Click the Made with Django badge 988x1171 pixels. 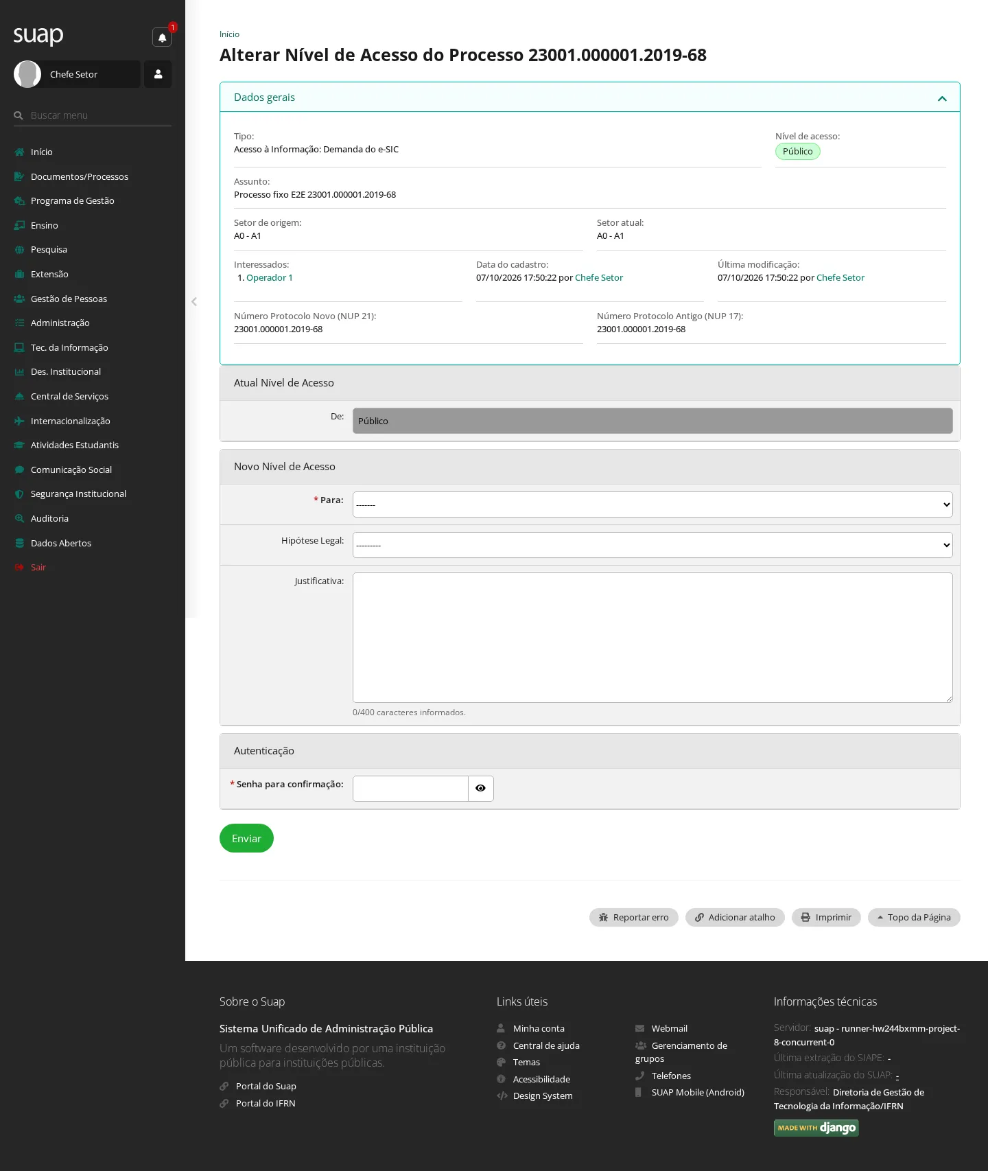(x=816, y=1128)
